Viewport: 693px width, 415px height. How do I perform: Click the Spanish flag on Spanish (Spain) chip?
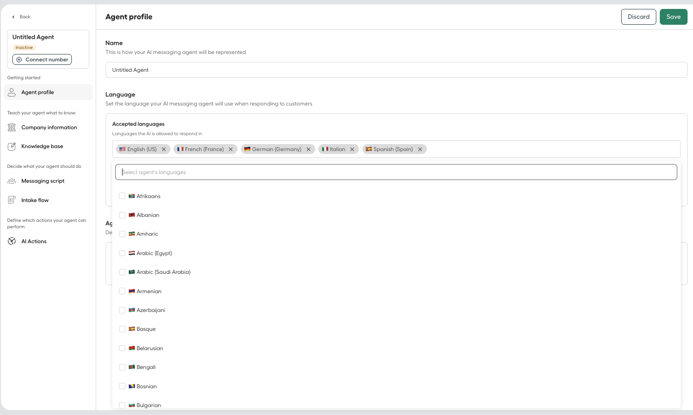[369, 149]
